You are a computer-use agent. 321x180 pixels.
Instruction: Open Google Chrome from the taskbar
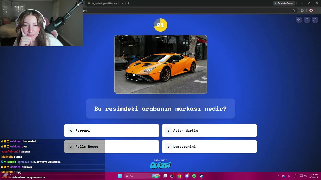179,176
